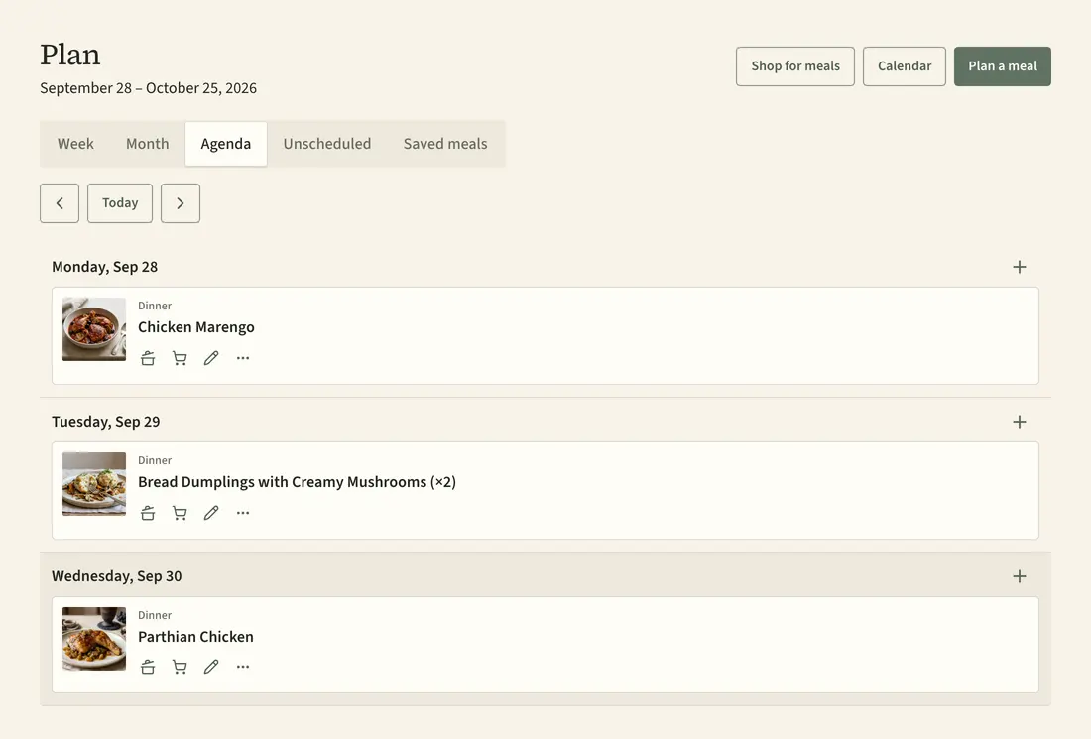Open the Saved meals tab
1091x739 pixels.
pos(445,144)
